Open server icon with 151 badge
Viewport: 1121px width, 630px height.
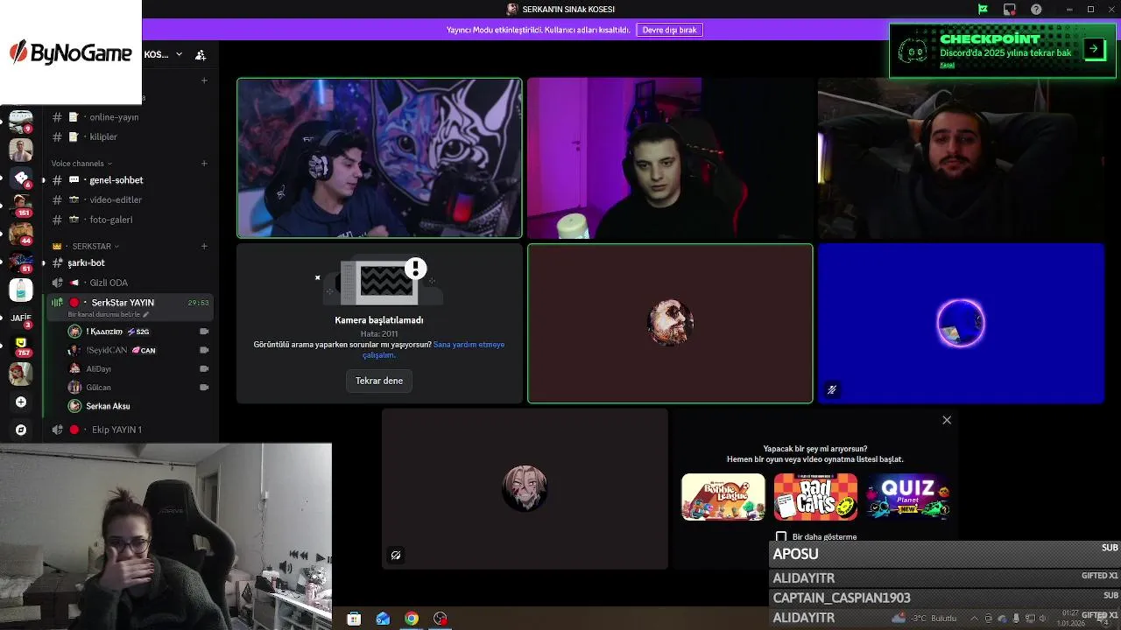(x=21, y=206)
